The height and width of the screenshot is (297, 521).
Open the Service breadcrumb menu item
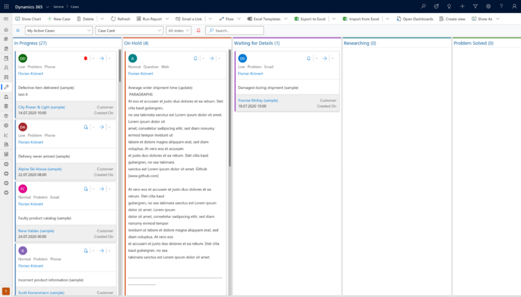pyautogui.click(x=59, y=7)
